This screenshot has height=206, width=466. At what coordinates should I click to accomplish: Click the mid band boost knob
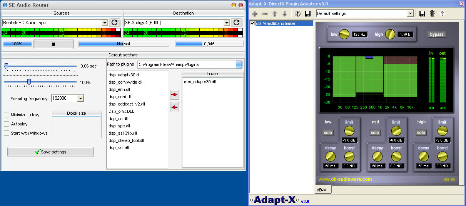396,157
